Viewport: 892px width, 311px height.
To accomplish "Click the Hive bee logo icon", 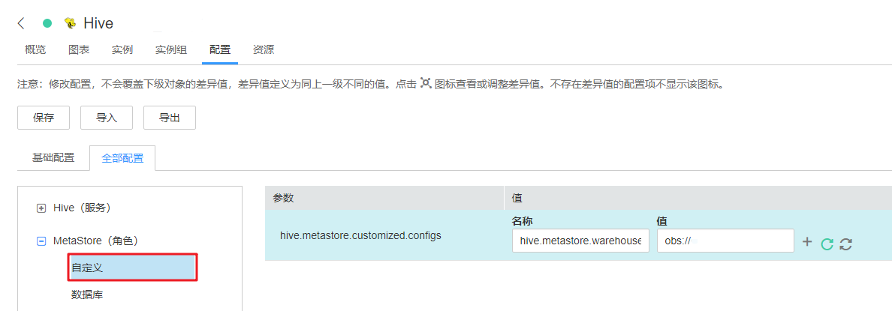I will pos(70,23).
